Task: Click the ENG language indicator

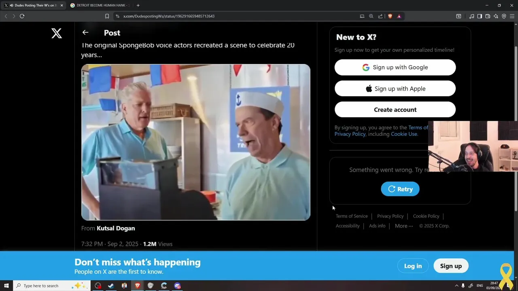Action: click(x=480, y=286)
